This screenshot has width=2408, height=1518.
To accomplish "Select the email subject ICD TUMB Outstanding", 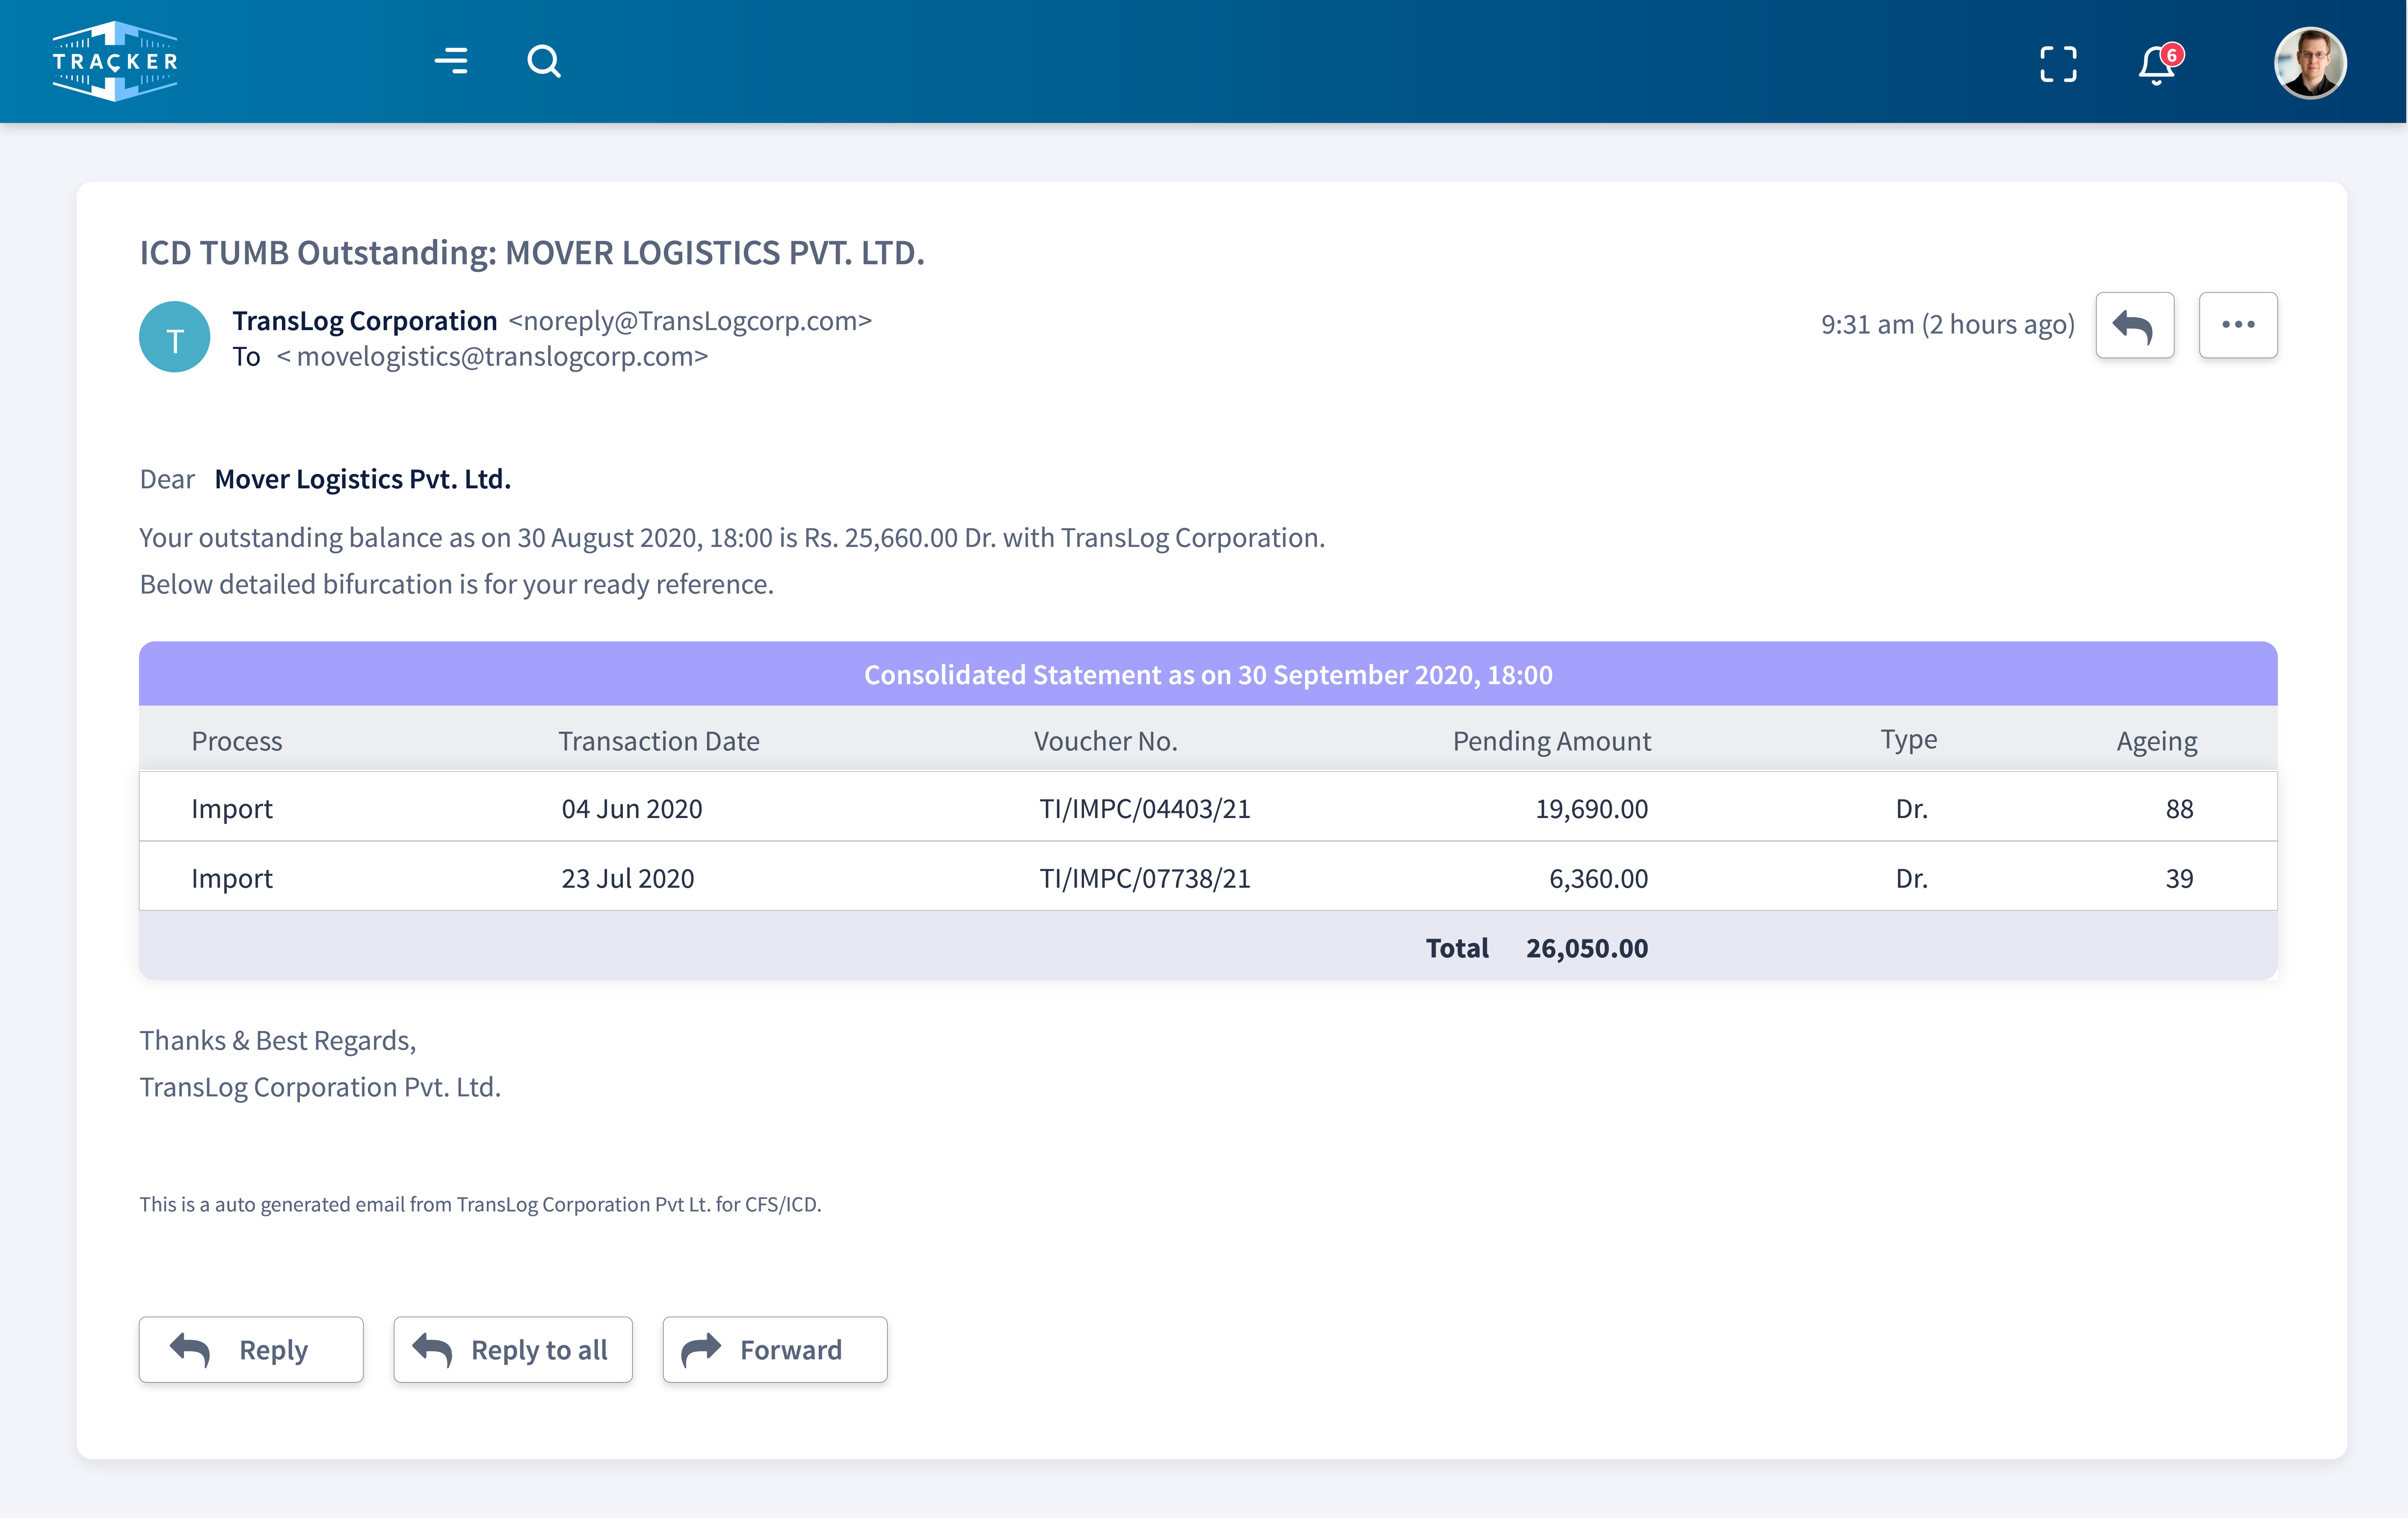I will point(532,253).
